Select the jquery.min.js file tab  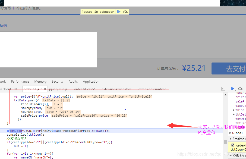pyautogui.click(x=58, y=89)
